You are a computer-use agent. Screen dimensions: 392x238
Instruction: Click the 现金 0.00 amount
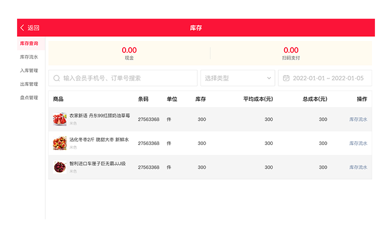click(130, 50)
